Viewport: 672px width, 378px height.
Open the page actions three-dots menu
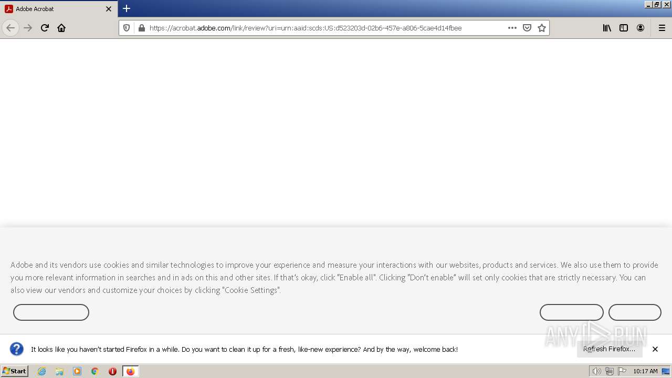(x=512, y=28)
